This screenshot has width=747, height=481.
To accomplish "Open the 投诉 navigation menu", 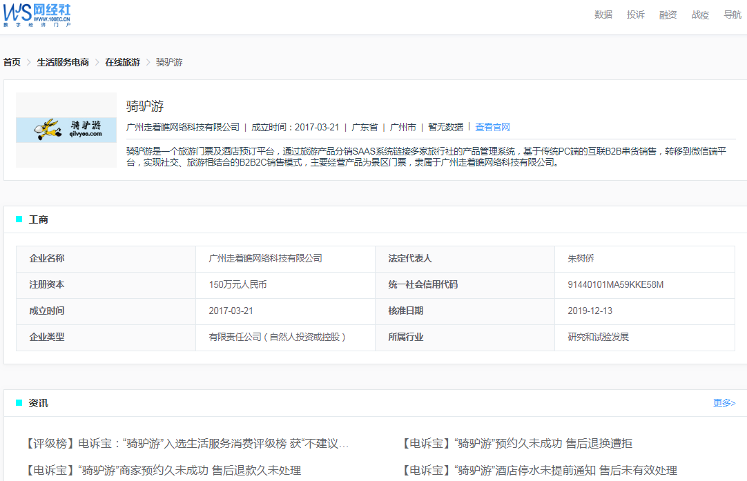I will click(x=635, y=14).
